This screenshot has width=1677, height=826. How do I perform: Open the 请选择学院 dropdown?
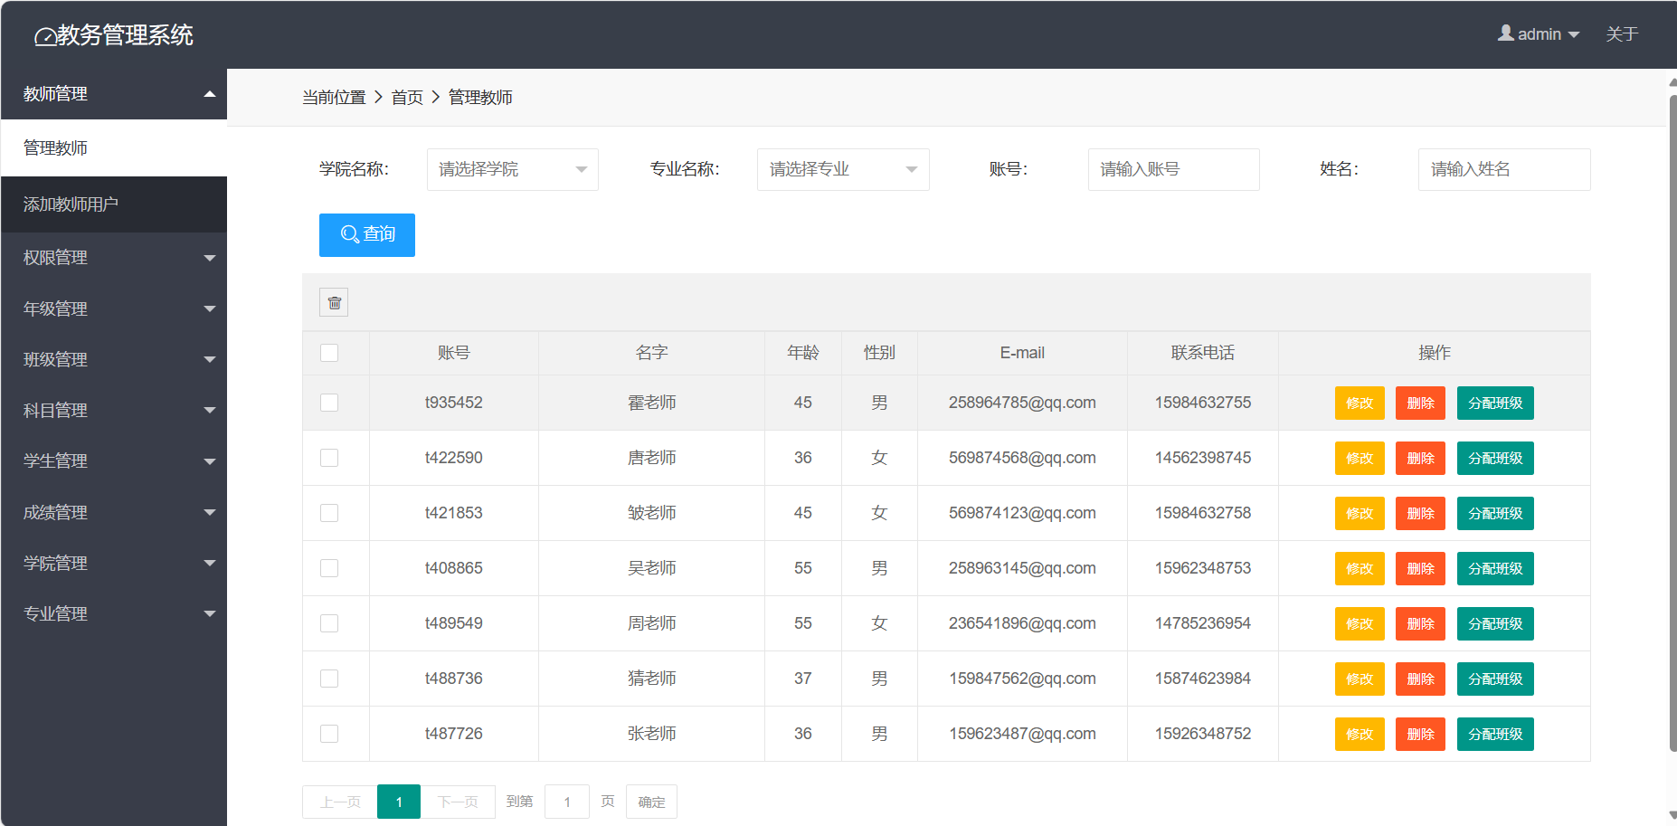[x=513, y=169]
